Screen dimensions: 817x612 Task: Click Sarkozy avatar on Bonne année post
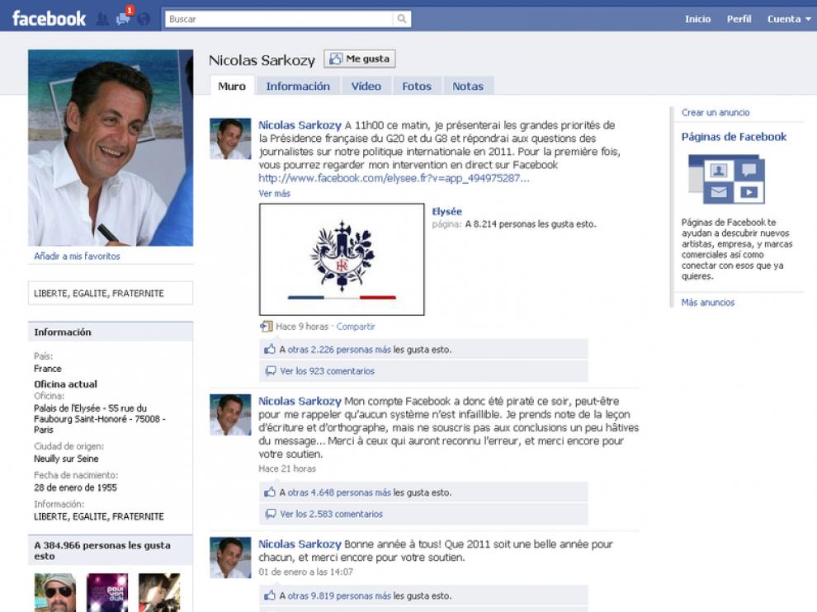click(230, 558)
